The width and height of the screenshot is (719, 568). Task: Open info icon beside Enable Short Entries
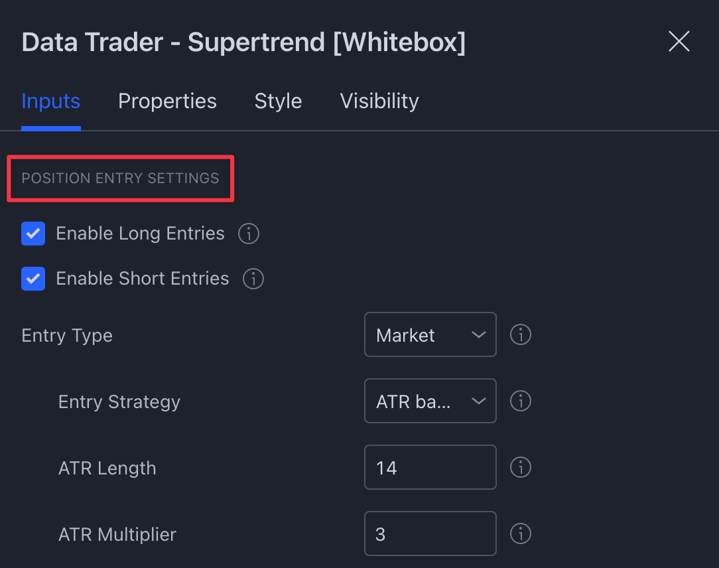253,279
